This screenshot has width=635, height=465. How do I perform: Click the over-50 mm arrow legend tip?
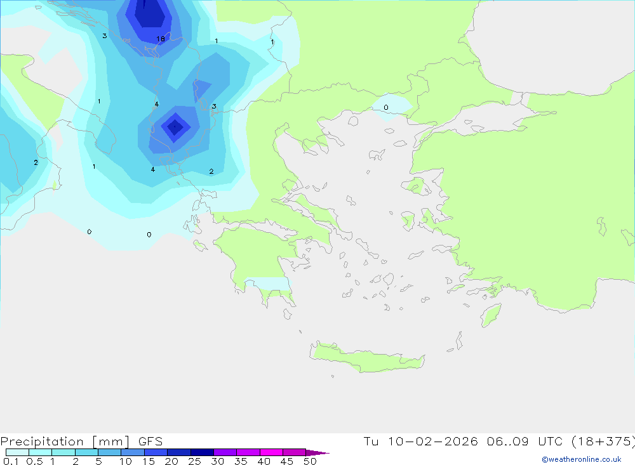(317, 452)
